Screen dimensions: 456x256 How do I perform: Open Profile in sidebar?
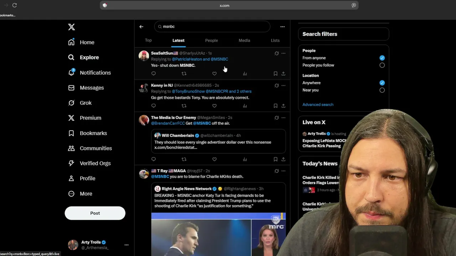(82, 178)
